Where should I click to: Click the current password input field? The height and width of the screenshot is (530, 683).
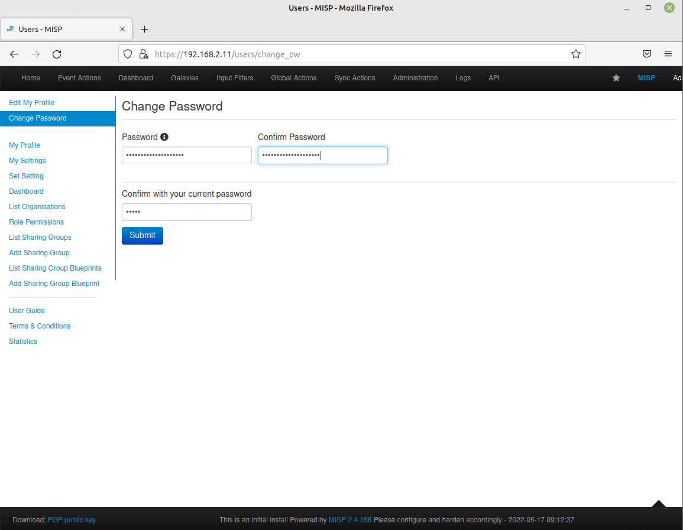click(x=186, y=212)
